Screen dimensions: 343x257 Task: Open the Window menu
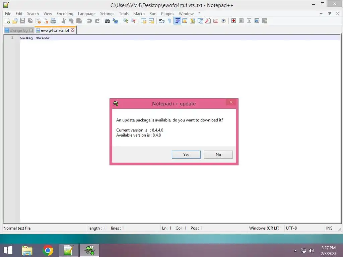click(x=186, y=13)
